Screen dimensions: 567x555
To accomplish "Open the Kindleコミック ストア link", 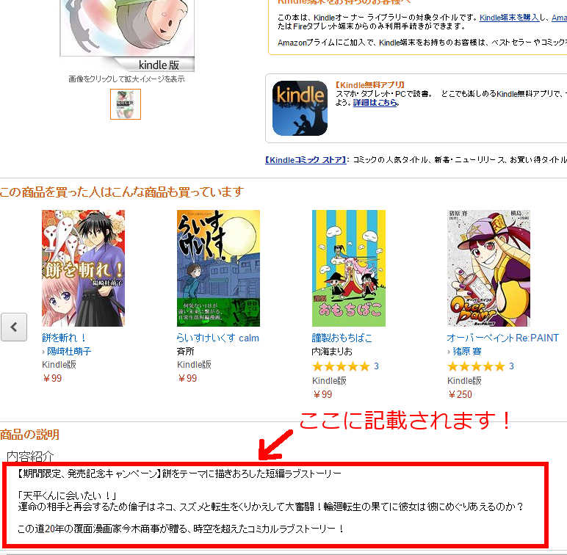I will (306, 160).
